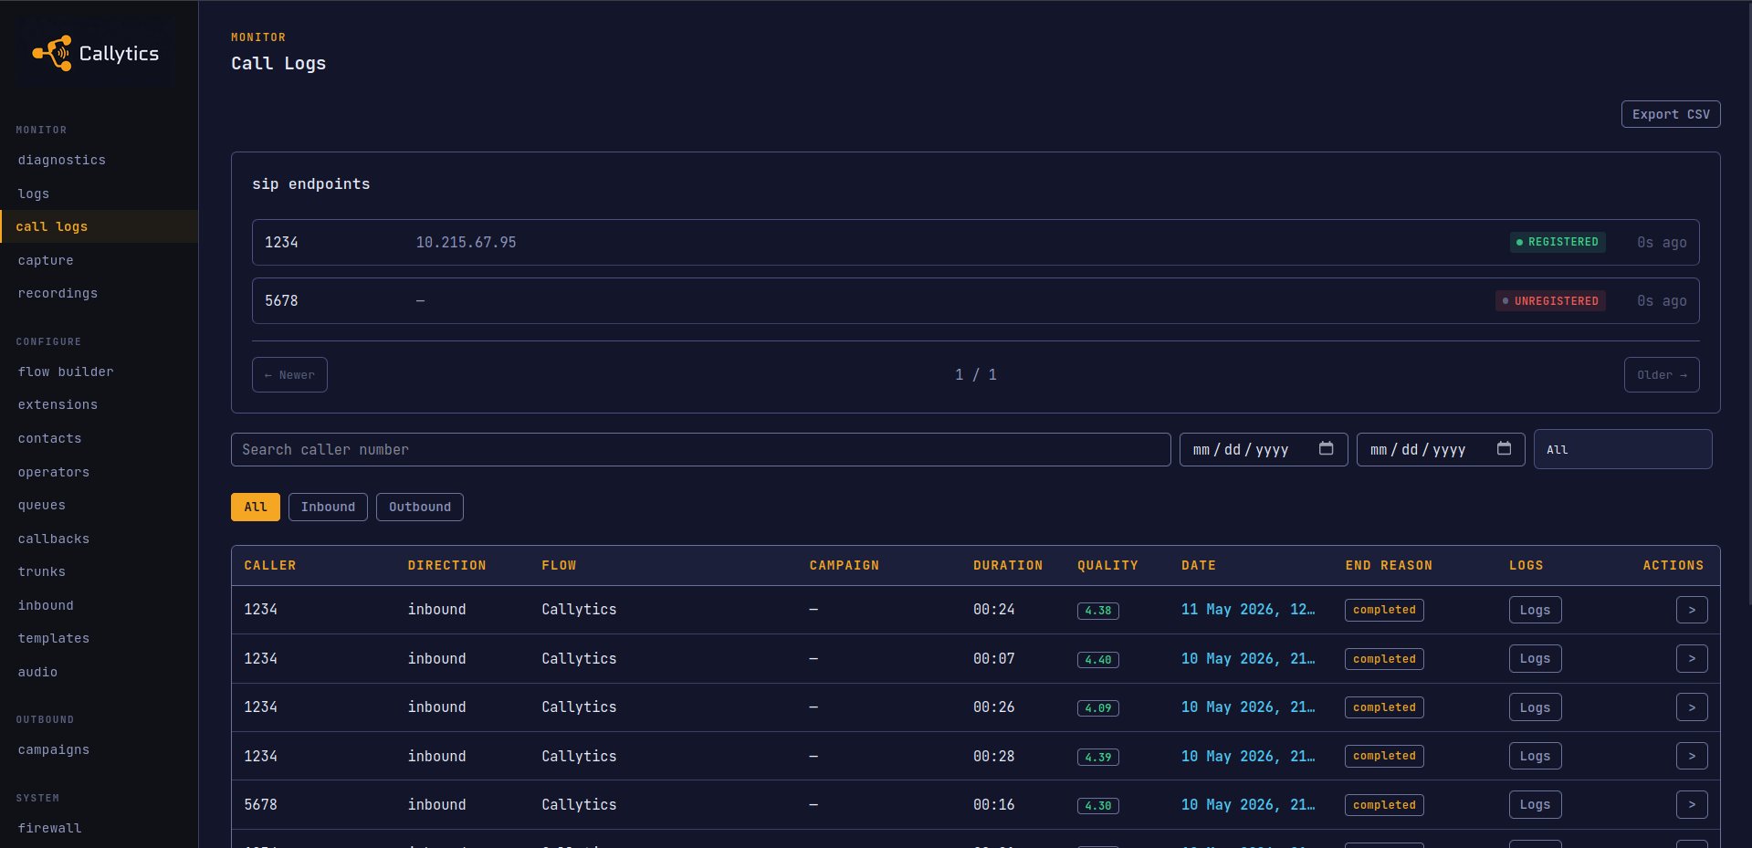This screenshot has height=848, width=1752.
Task: Open details arrow for 00:16 call row
Action: [1692, 805]
